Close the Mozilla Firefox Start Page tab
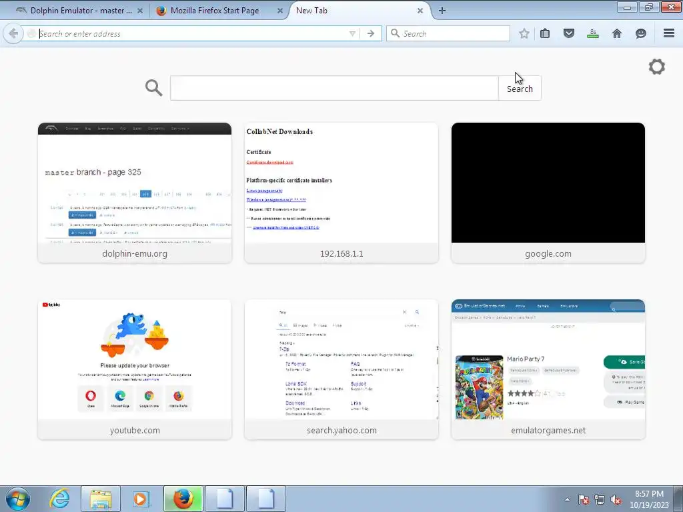The image size is (683, 512). (x=280, y=11)
